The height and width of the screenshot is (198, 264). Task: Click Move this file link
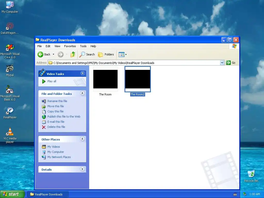pos(56,106)
